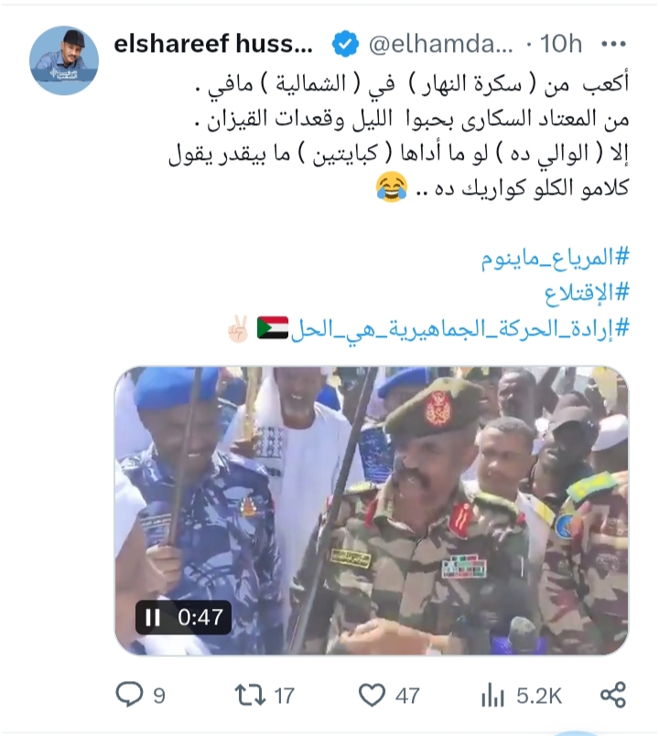Screen dimensions: 659x736
Task: Click the @elhamda... username handle
Action: coord(441,44)
